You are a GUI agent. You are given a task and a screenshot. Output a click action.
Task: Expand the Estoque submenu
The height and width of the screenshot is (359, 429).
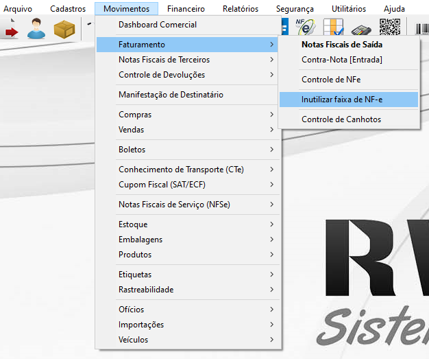188,224
